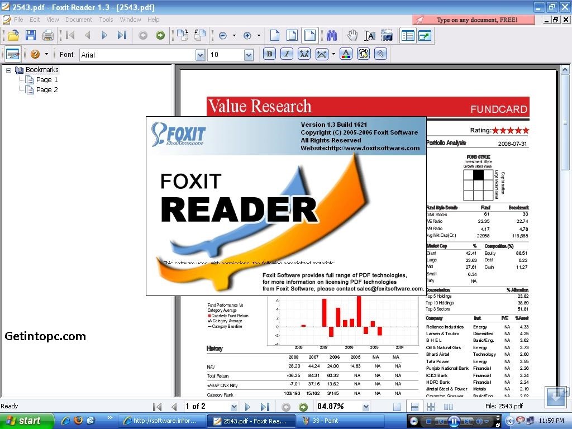This screenshot has height=429, width=572.
Task: Go to next page in status bar
Action: pyautogui.click(x=247, y=407)
